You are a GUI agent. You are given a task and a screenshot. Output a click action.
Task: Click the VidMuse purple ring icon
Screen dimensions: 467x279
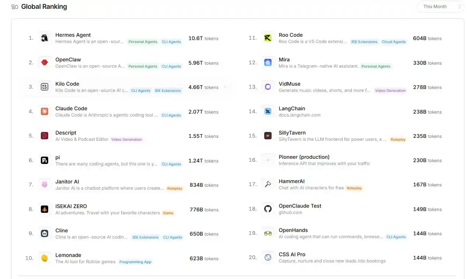pos(268,87)
